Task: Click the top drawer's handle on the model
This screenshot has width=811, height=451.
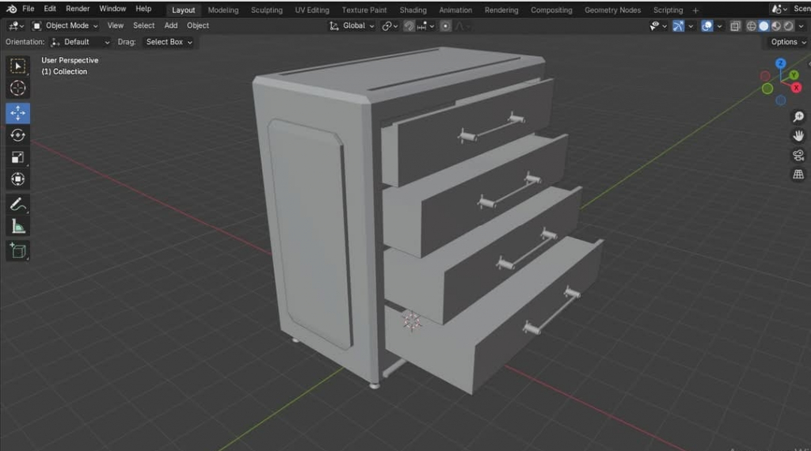Action: pyautogui.click(x=491, y=127)
